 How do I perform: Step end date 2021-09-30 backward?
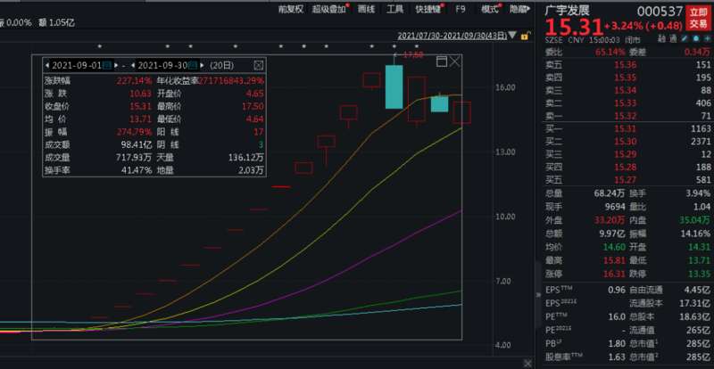[x=132, y=65]
